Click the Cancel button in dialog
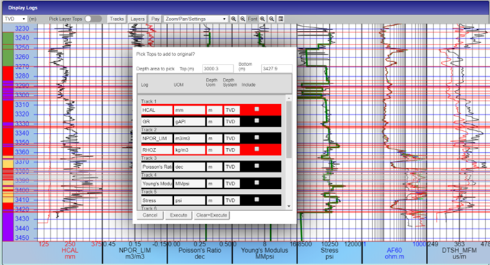This screenshot has height=265, width=490. (x=150, y=215)
